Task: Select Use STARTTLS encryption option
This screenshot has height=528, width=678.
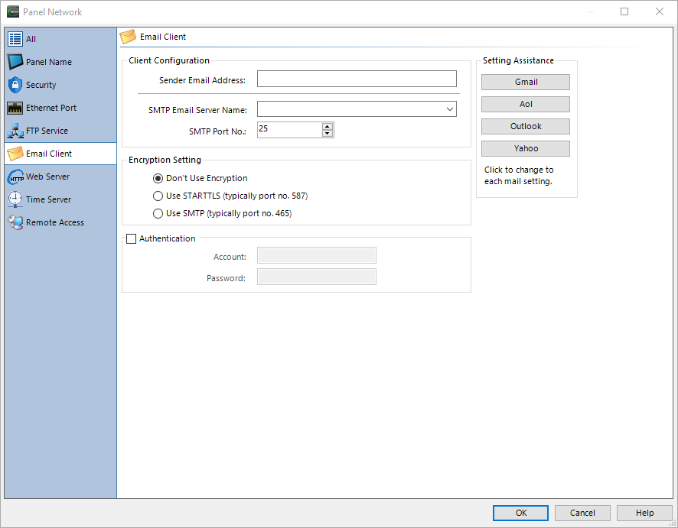Action: (158, 196)
